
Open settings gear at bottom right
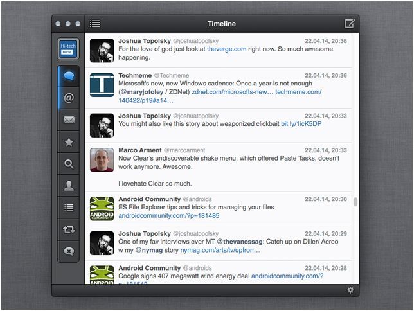point(350,290)
